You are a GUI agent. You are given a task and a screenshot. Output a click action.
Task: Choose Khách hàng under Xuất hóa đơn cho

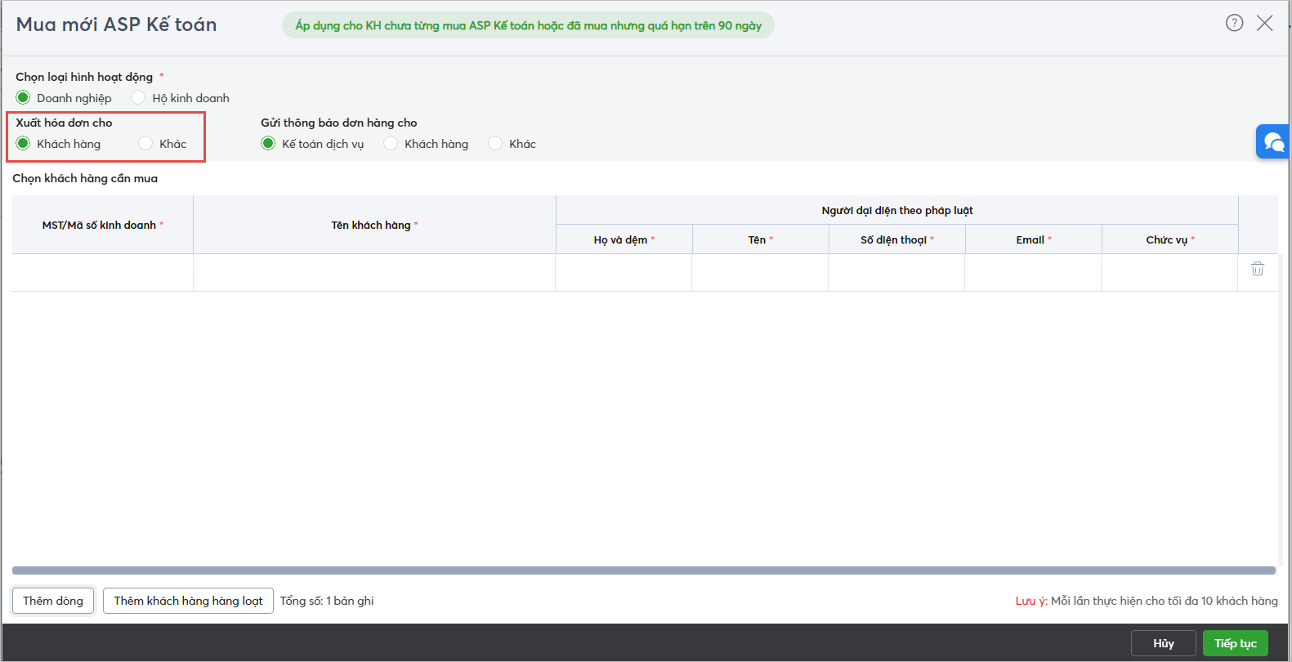23,144
